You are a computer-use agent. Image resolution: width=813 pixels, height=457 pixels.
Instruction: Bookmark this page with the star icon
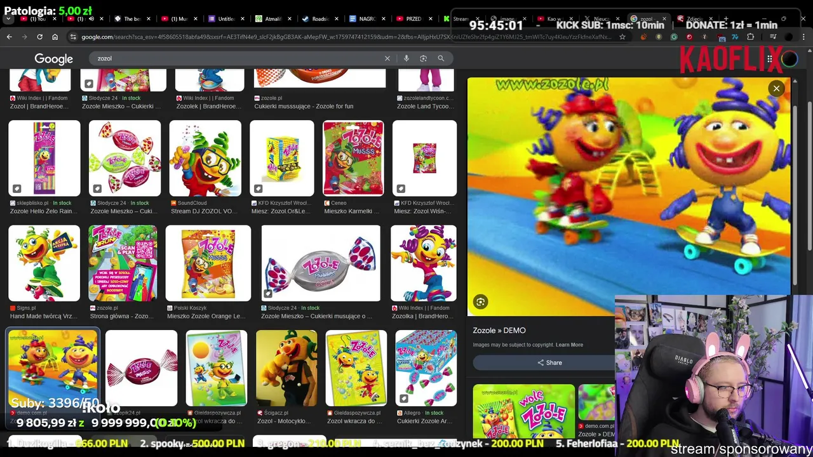point(622,37)
